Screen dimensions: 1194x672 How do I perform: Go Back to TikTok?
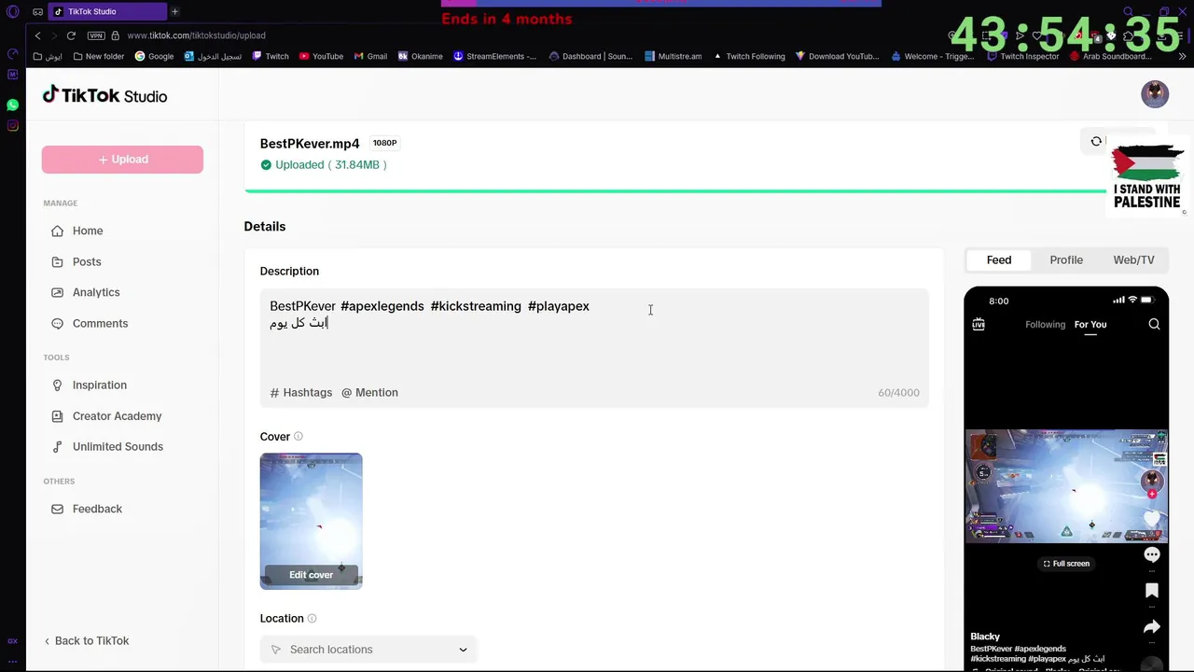[86, 640]
